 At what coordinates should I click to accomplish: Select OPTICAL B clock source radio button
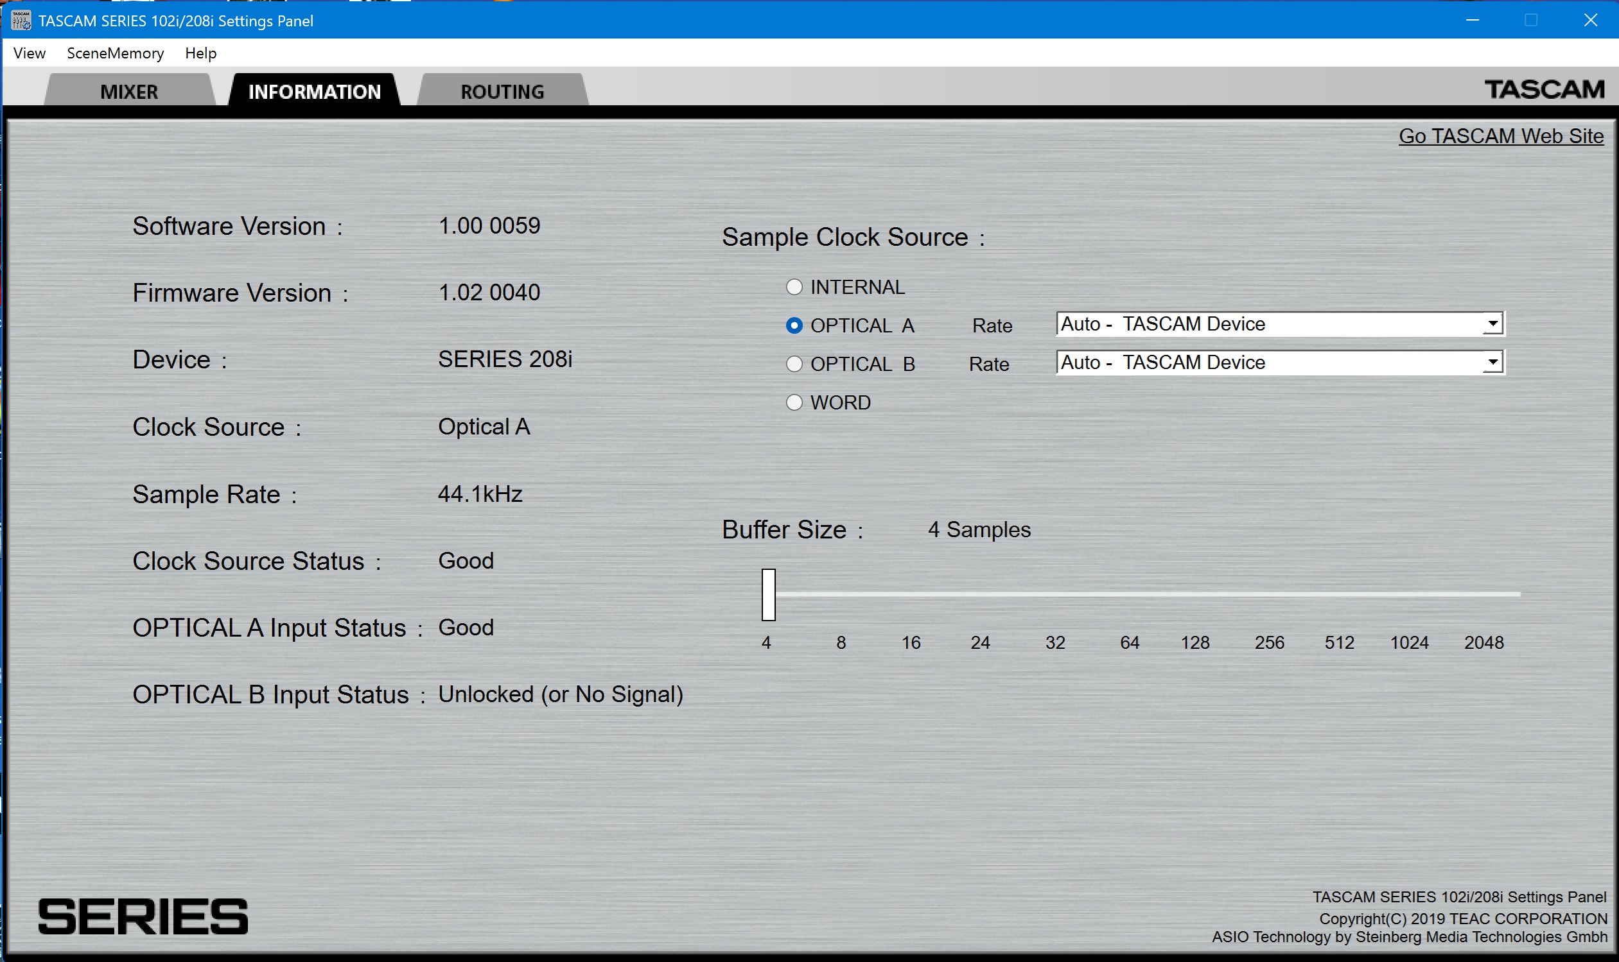point(794,365)
